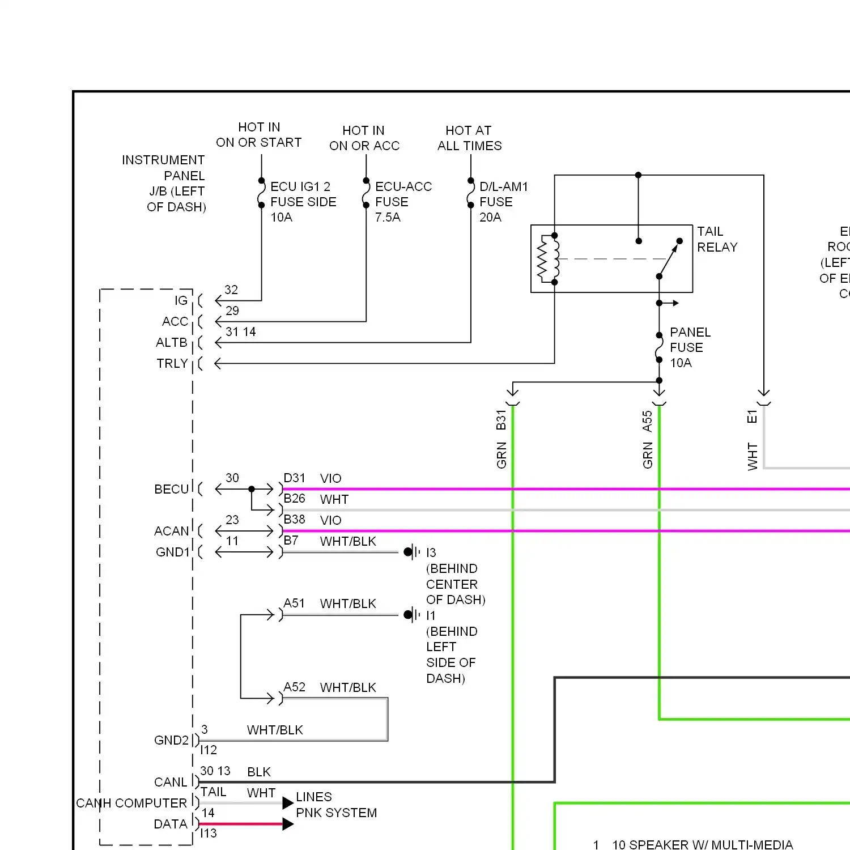This screenshot has height=850, width=850.
Task: Select the TAIL text near CANH
Action: click(x=214, y=792)
